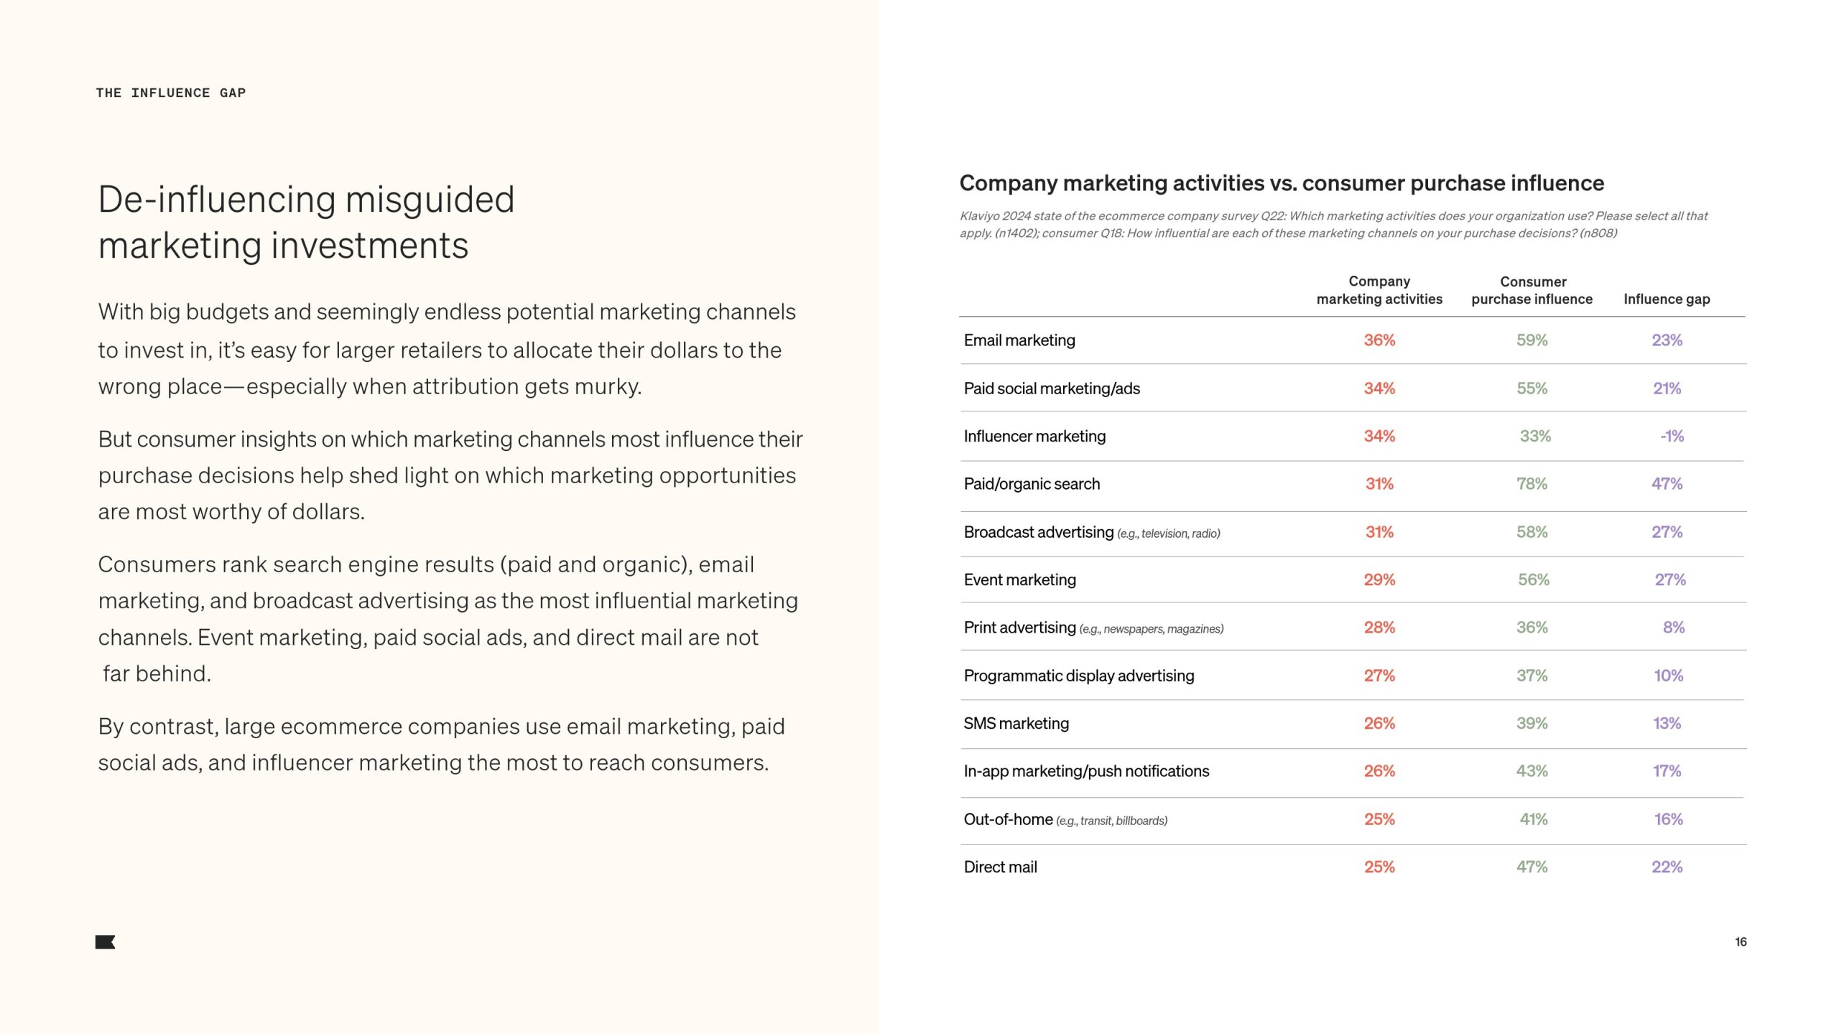
Task: Click the "In-app marketing/push notifications" row label
Action: tap(1085, 771)
